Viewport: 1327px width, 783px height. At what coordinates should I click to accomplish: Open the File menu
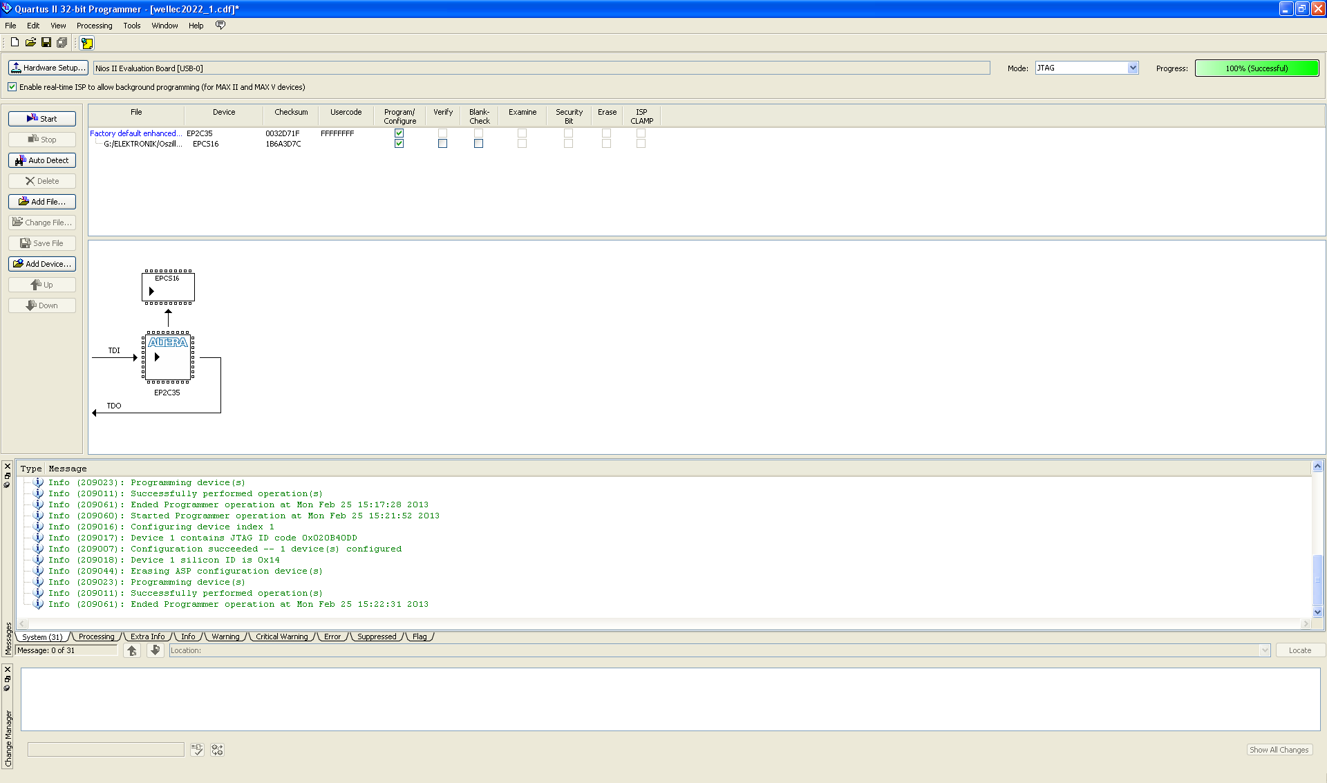10,26
